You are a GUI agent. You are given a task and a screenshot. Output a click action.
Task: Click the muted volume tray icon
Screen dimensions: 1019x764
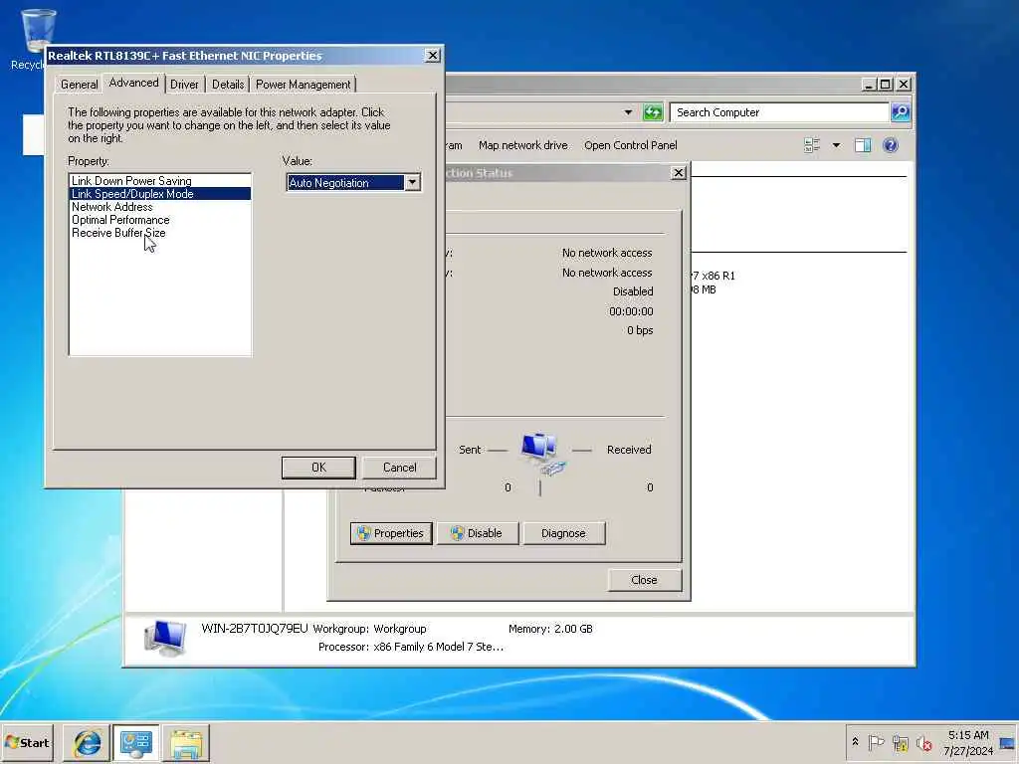pos(923,742)
